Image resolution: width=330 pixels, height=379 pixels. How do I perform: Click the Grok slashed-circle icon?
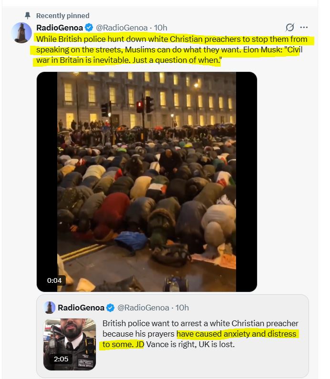(x=290, y=27)
